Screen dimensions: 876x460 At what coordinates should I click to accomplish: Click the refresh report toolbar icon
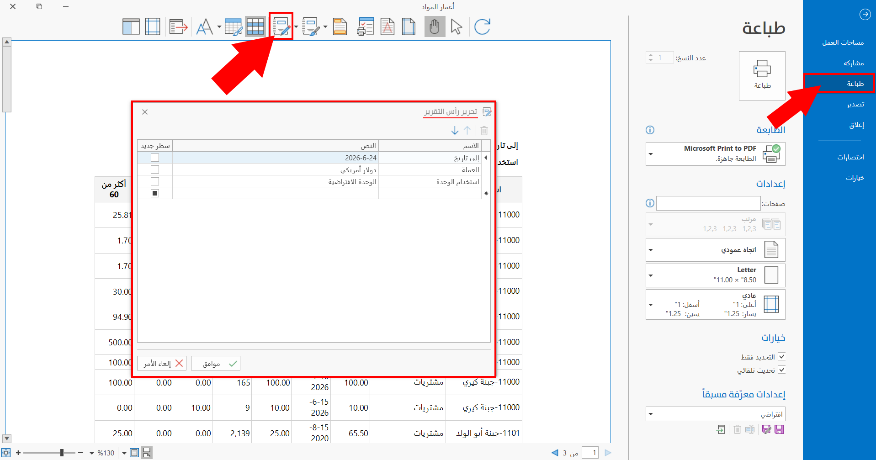point(482,26)
